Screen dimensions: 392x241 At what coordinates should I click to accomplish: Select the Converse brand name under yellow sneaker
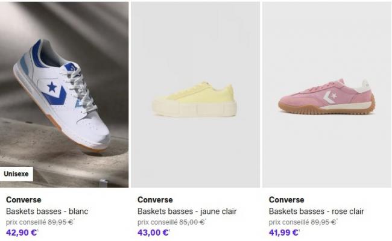[x=155, y=199]
